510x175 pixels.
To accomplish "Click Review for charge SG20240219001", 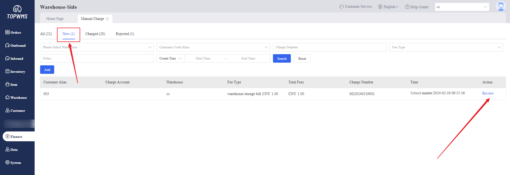I will coord(488,93).
